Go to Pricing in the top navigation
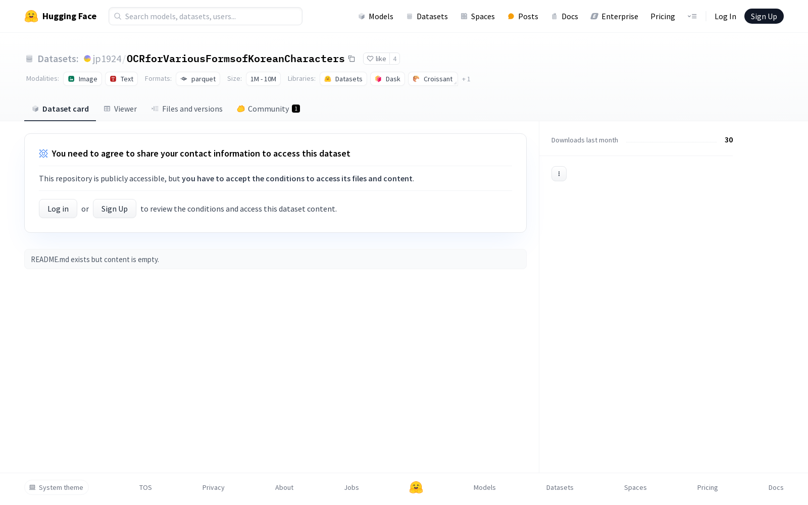This screenshot has width=808, height=505. 663,16
